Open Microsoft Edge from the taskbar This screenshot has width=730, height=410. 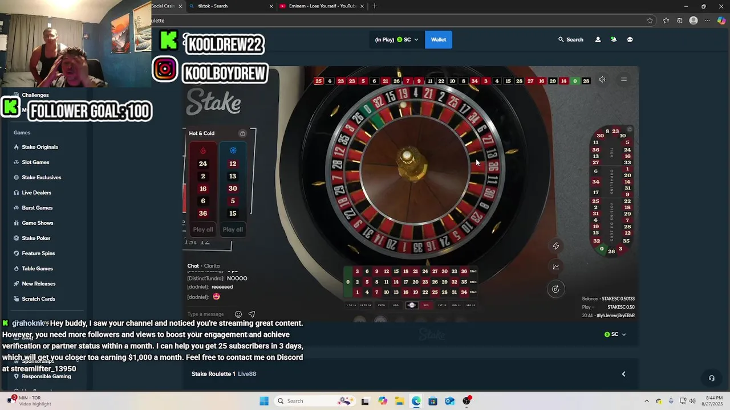tap(416, 401)
